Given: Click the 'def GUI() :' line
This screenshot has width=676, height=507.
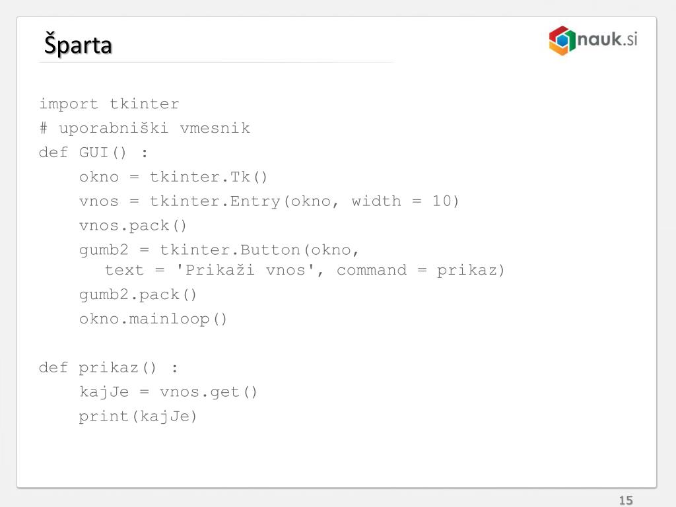Looking at the screenshot, I should coord(93,152).
